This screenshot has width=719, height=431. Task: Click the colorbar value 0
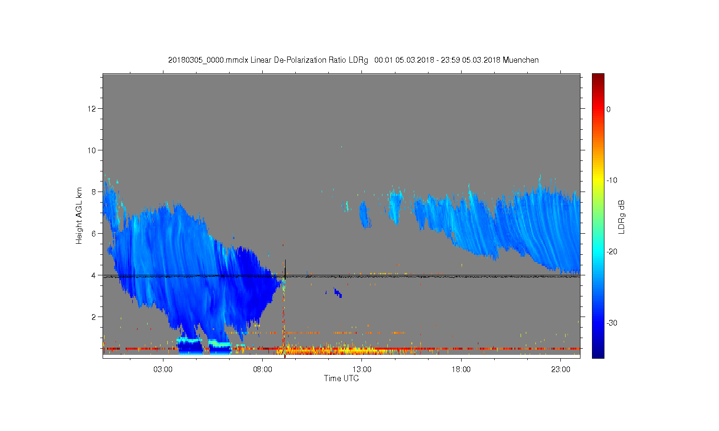coord(609,109)
